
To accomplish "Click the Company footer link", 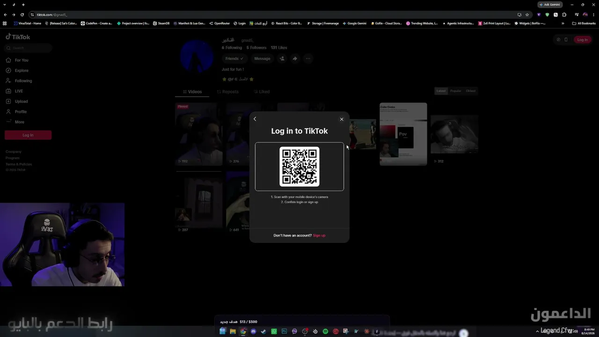I will (14, 152).
